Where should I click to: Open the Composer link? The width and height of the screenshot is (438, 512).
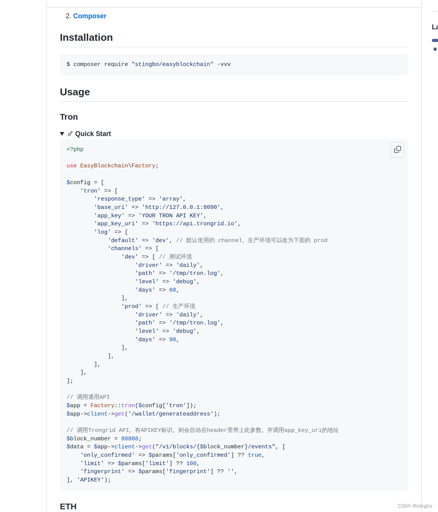(90, 16)
